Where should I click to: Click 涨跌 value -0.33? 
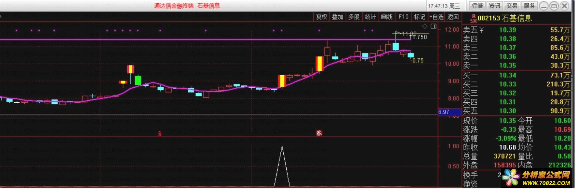508,130
